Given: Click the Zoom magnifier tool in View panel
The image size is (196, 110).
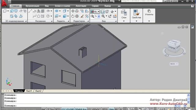Looking at the screenshot, I should point(103,16).
